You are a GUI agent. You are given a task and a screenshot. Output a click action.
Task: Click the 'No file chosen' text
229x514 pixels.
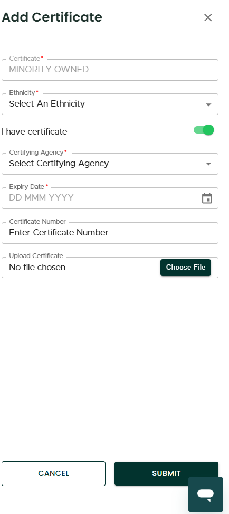(x=37, y=268)
